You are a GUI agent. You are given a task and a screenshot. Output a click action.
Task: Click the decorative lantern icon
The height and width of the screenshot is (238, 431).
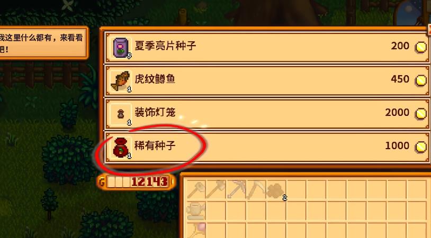click(121, 114)
